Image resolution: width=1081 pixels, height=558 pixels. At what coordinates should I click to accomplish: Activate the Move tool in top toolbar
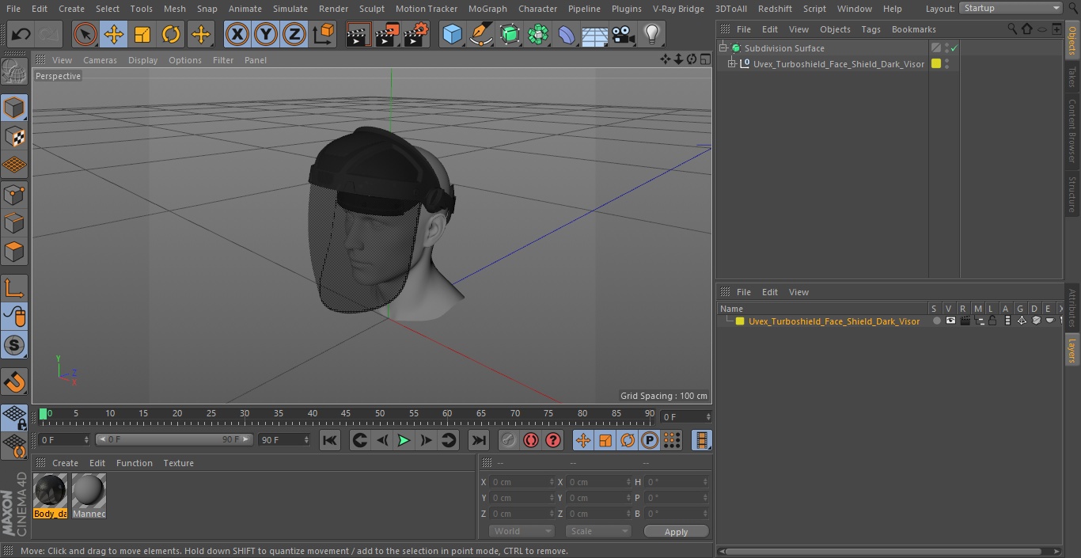114,35
